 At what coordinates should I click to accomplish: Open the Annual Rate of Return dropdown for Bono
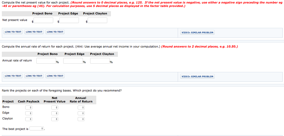click(x=81, y=107)
